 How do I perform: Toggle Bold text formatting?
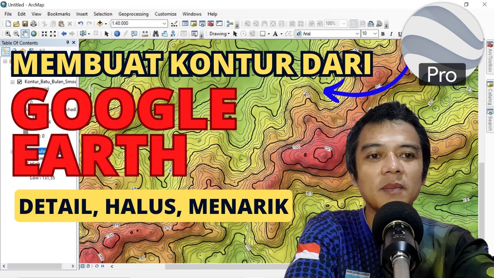[383, 34]
